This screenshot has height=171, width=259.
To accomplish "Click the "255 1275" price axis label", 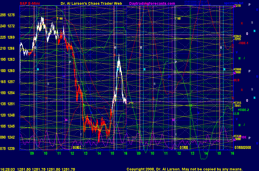I will coord(7,15).
